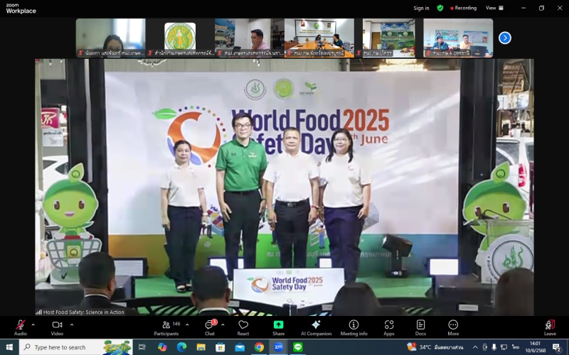Open the React emoji menu

[243, 327]
